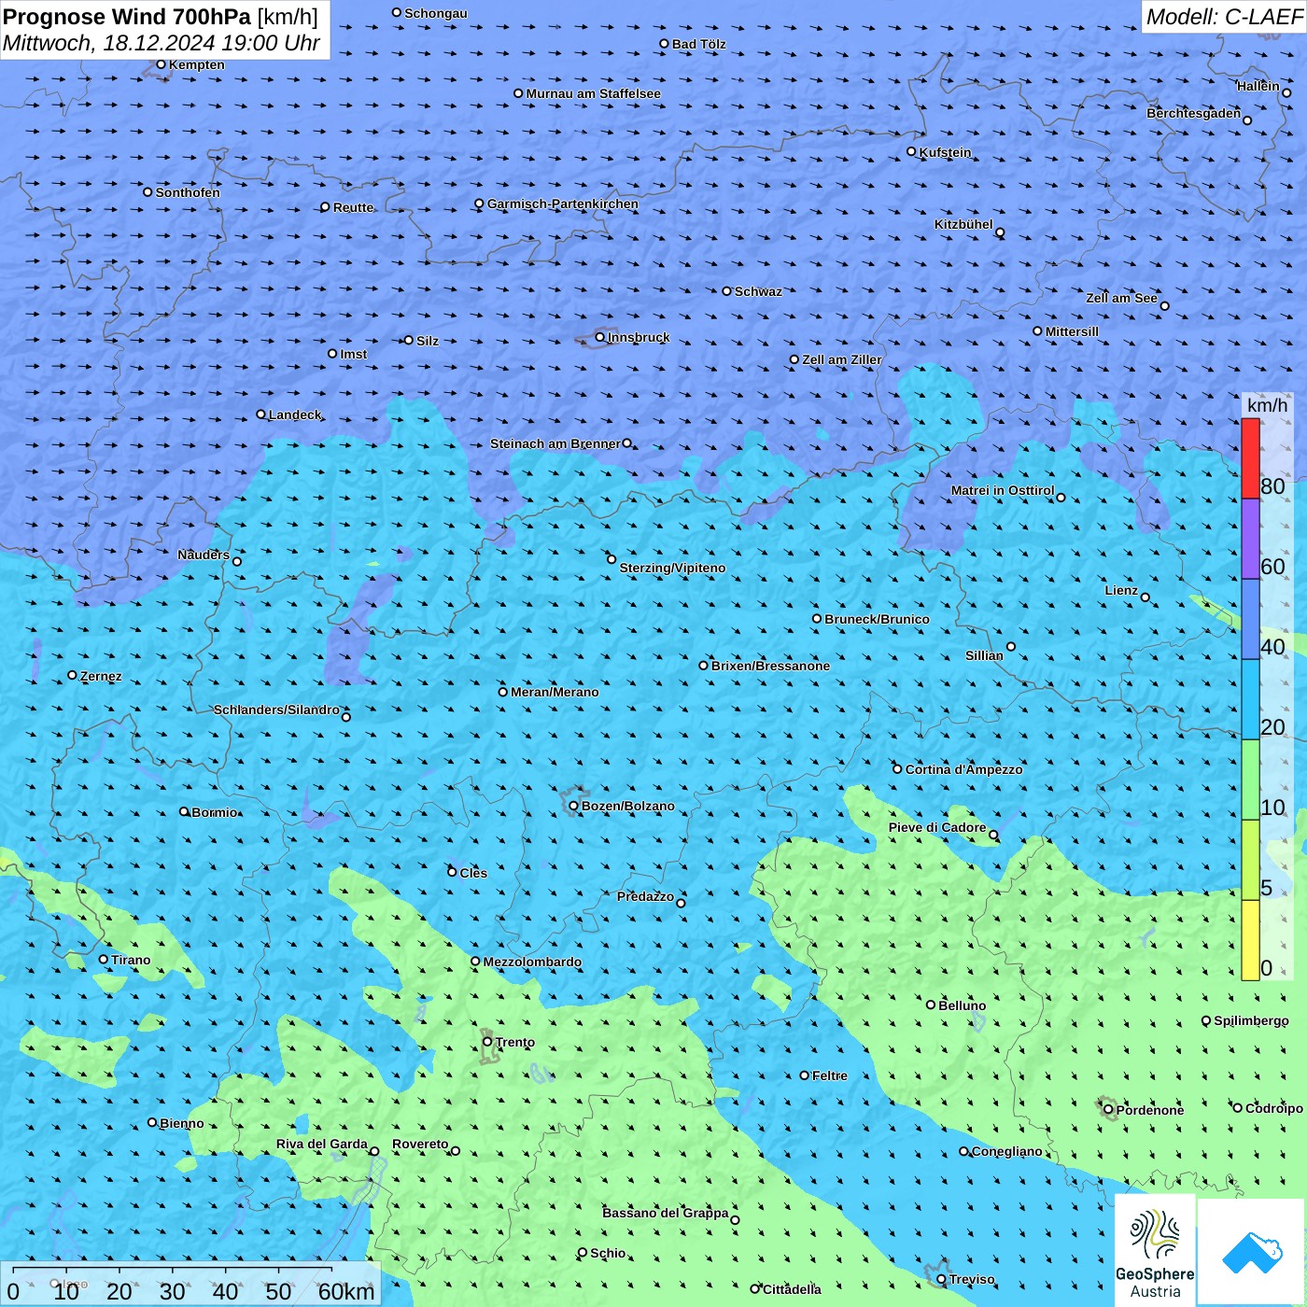The image size is (1307, 1307).
Task: Click the 'Schongau' label
Action: [436, 13]
